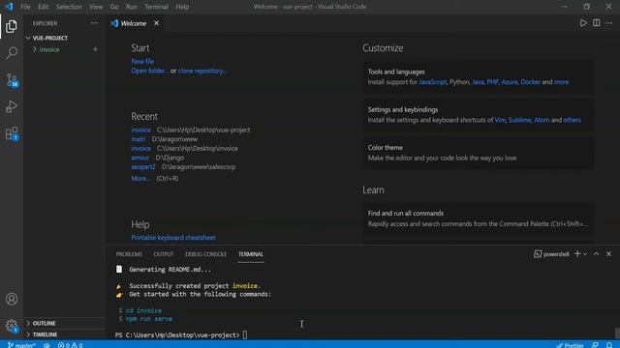Open the Terminal menu

(x=156, y=7)
